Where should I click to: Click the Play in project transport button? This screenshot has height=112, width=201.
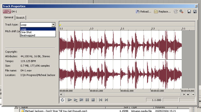click(81, 100)
